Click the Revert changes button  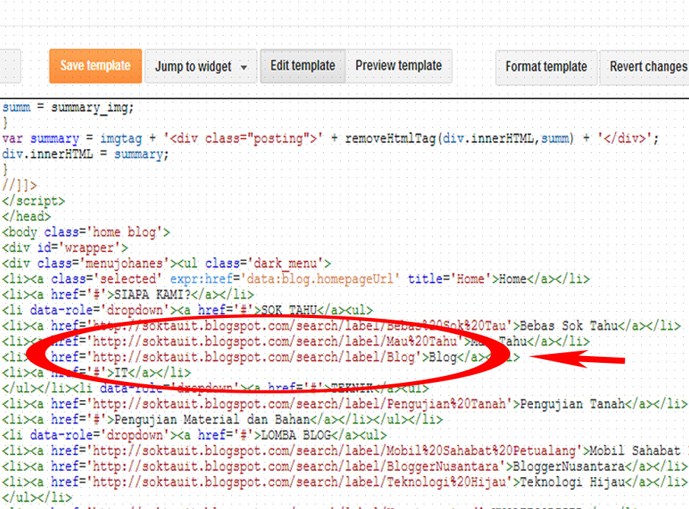coord(646,67)
